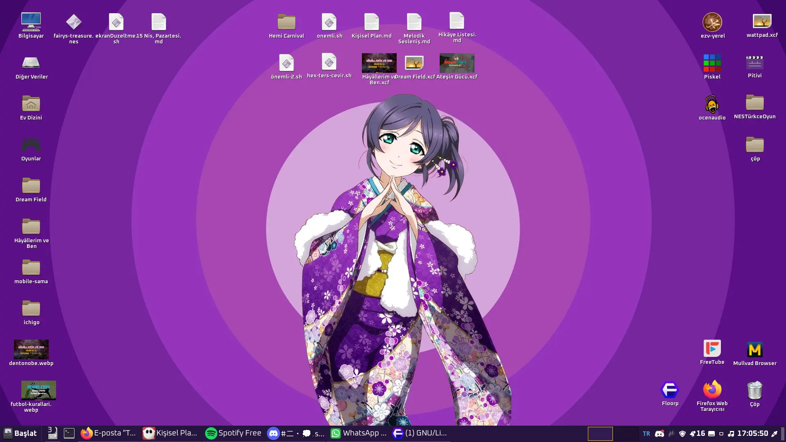Select the çöp folder icon

click(x=754, y=145)
